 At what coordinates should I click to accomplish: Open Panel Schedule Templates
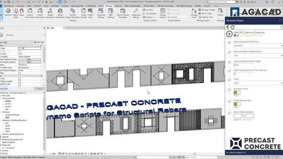[x=123, y=13]
